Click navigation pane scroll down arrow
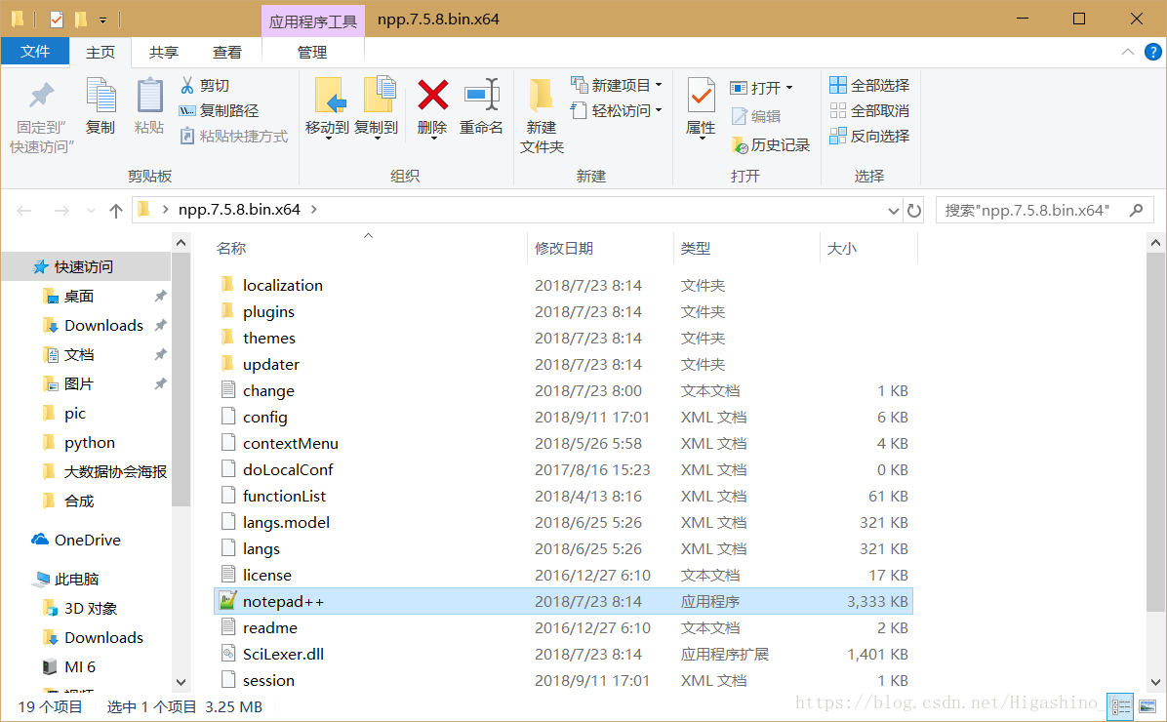This screenshot has width=1167, height=722. point(181,681)
